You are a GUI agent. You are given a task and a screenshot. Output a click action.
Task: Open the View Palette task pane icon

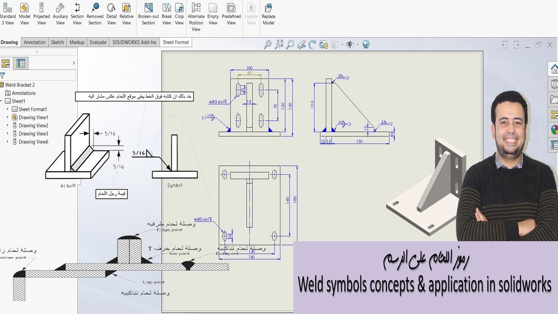tap(554, 115)
